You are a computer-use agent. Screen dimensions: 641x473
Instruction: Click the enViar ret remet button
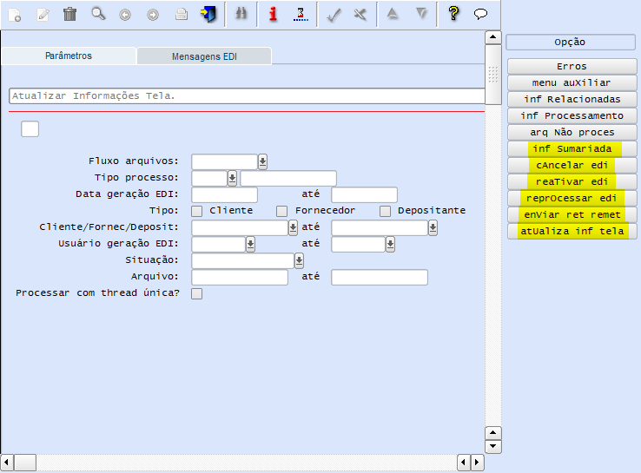pos(572,215)
